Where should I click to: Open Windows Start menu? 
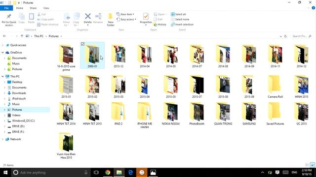(5, 173)
